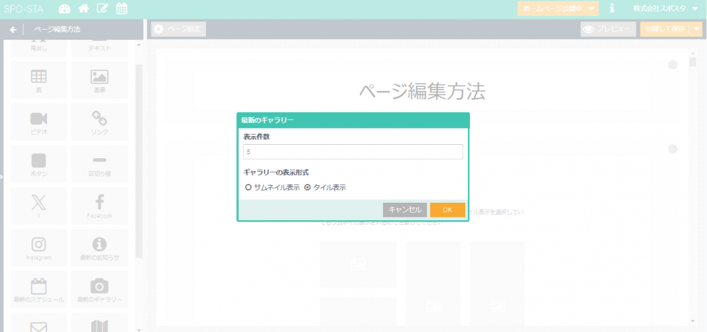Open ページ設定 in the toolbar
The image size is (707, 332).
(x=178, y=29)
